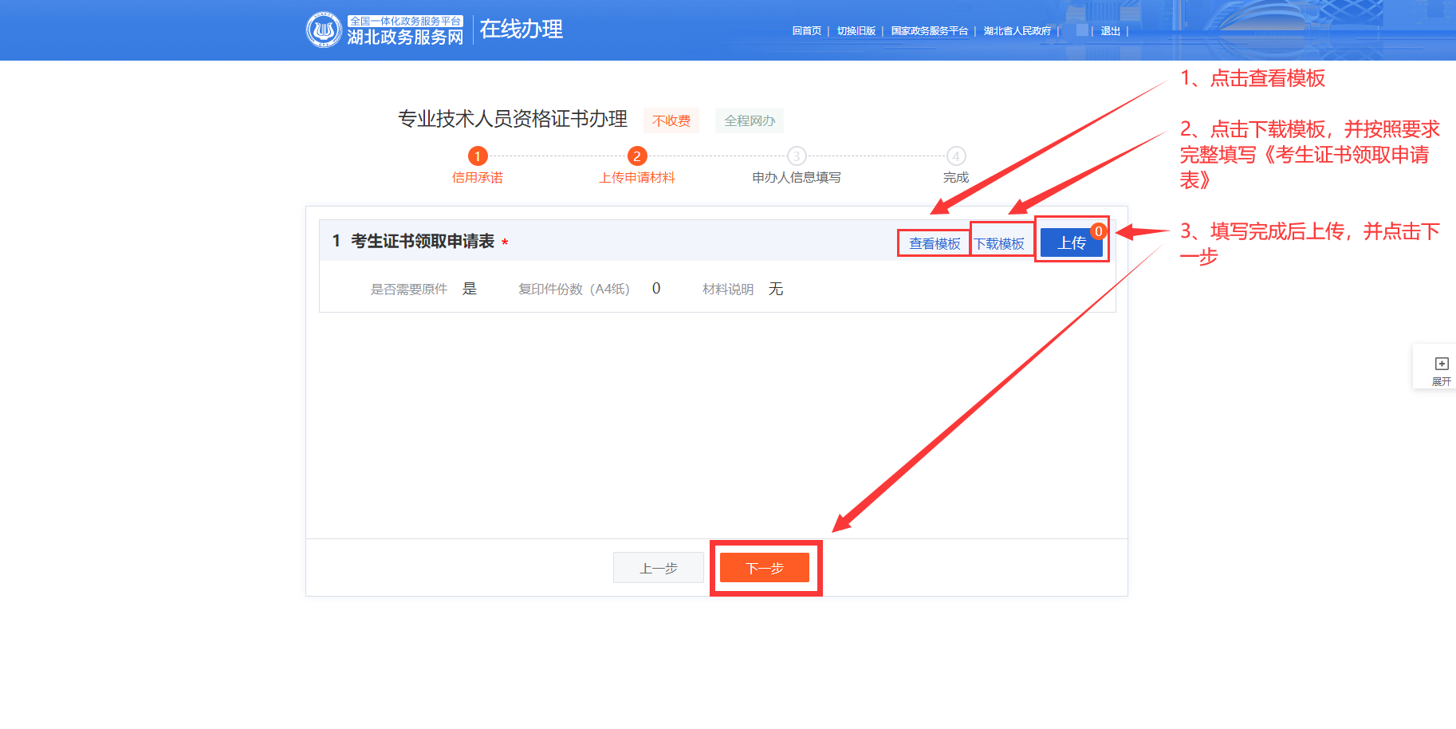
Task: Click the 全程网办 tag
Action: 750,120
